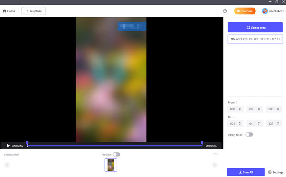The image size is (286, 177).
Task: Go to next clip with right arrow
Action: click(214, 165)
